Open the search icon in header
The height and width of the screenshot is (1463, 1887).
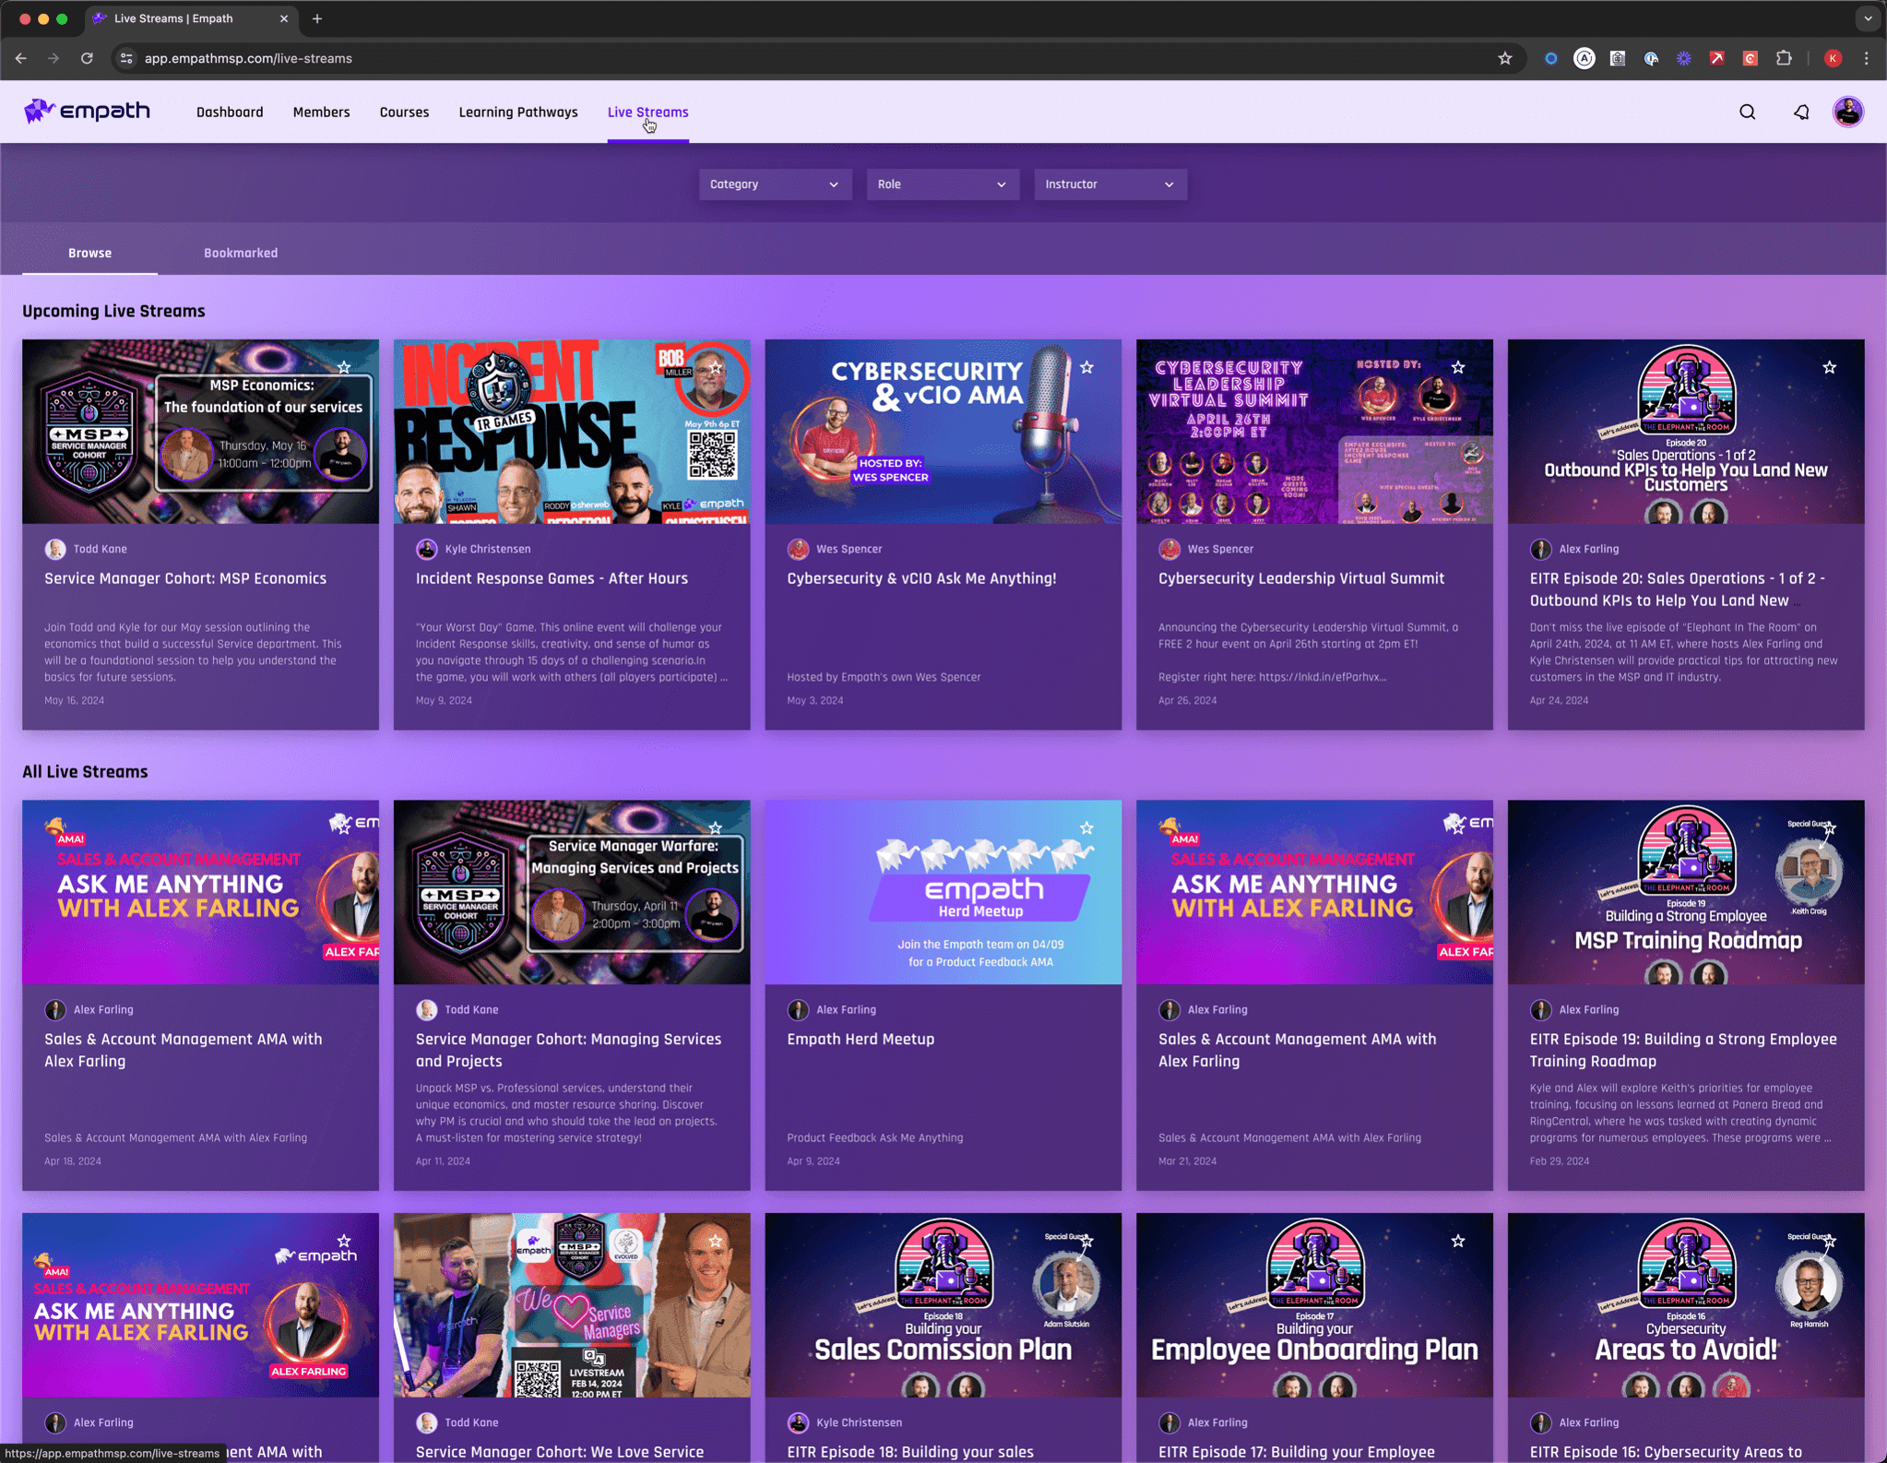coord(1747,112)
